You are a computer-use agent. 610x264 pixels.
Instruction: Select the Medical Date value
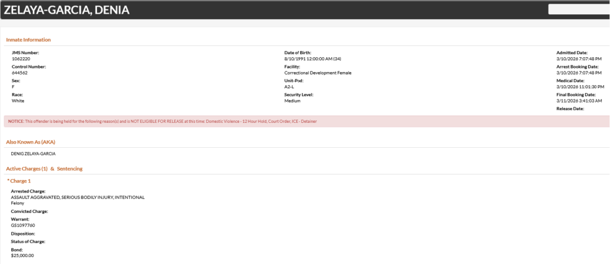[579, 87]
